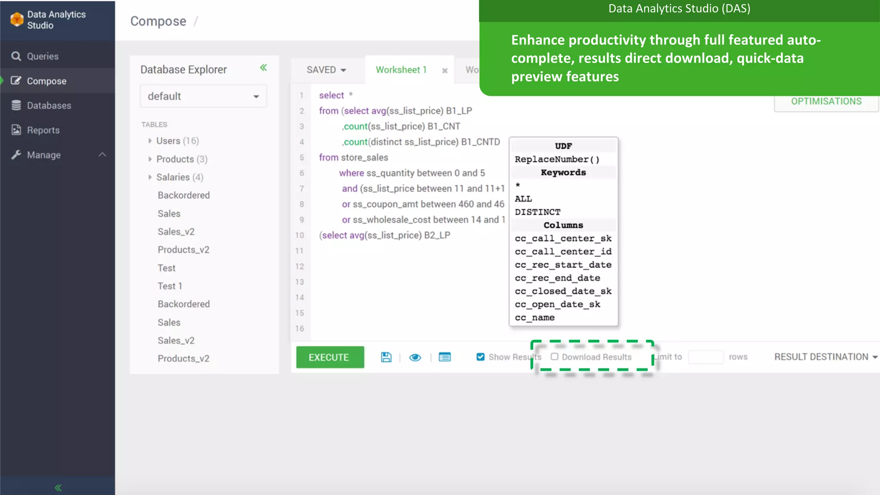Click the Data Analytics Studio logo
Image resolution: width=880 pixels, height=495 pixels.
[x=17, y=19]
